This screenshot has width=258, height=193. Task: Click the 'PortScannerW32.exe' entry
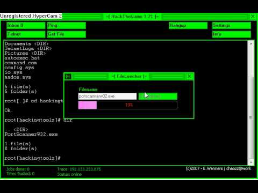coord(31,135)
